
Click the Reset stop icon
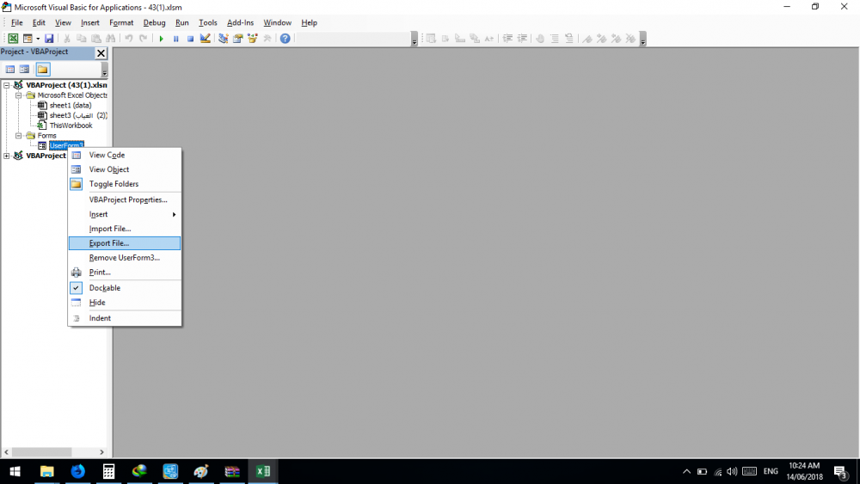(190, 39)
